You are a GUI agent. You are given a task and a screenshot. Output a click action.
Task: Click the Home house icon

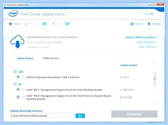click(11, 24)
